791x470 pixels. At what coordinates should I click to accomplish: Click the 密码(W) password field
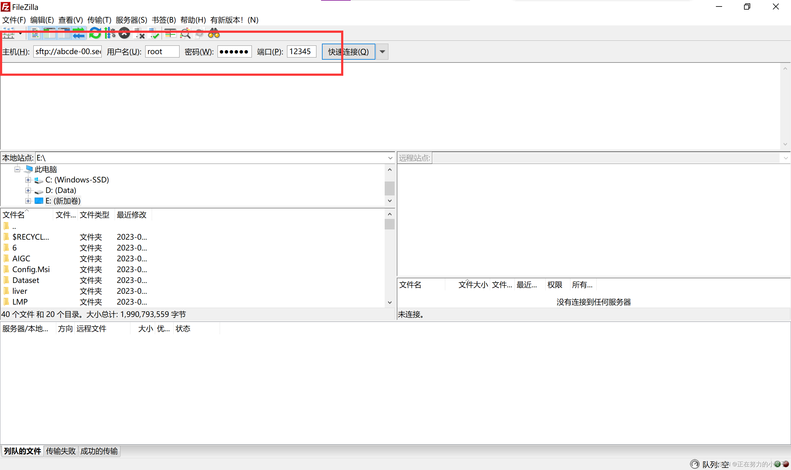(x=235, y=52)
